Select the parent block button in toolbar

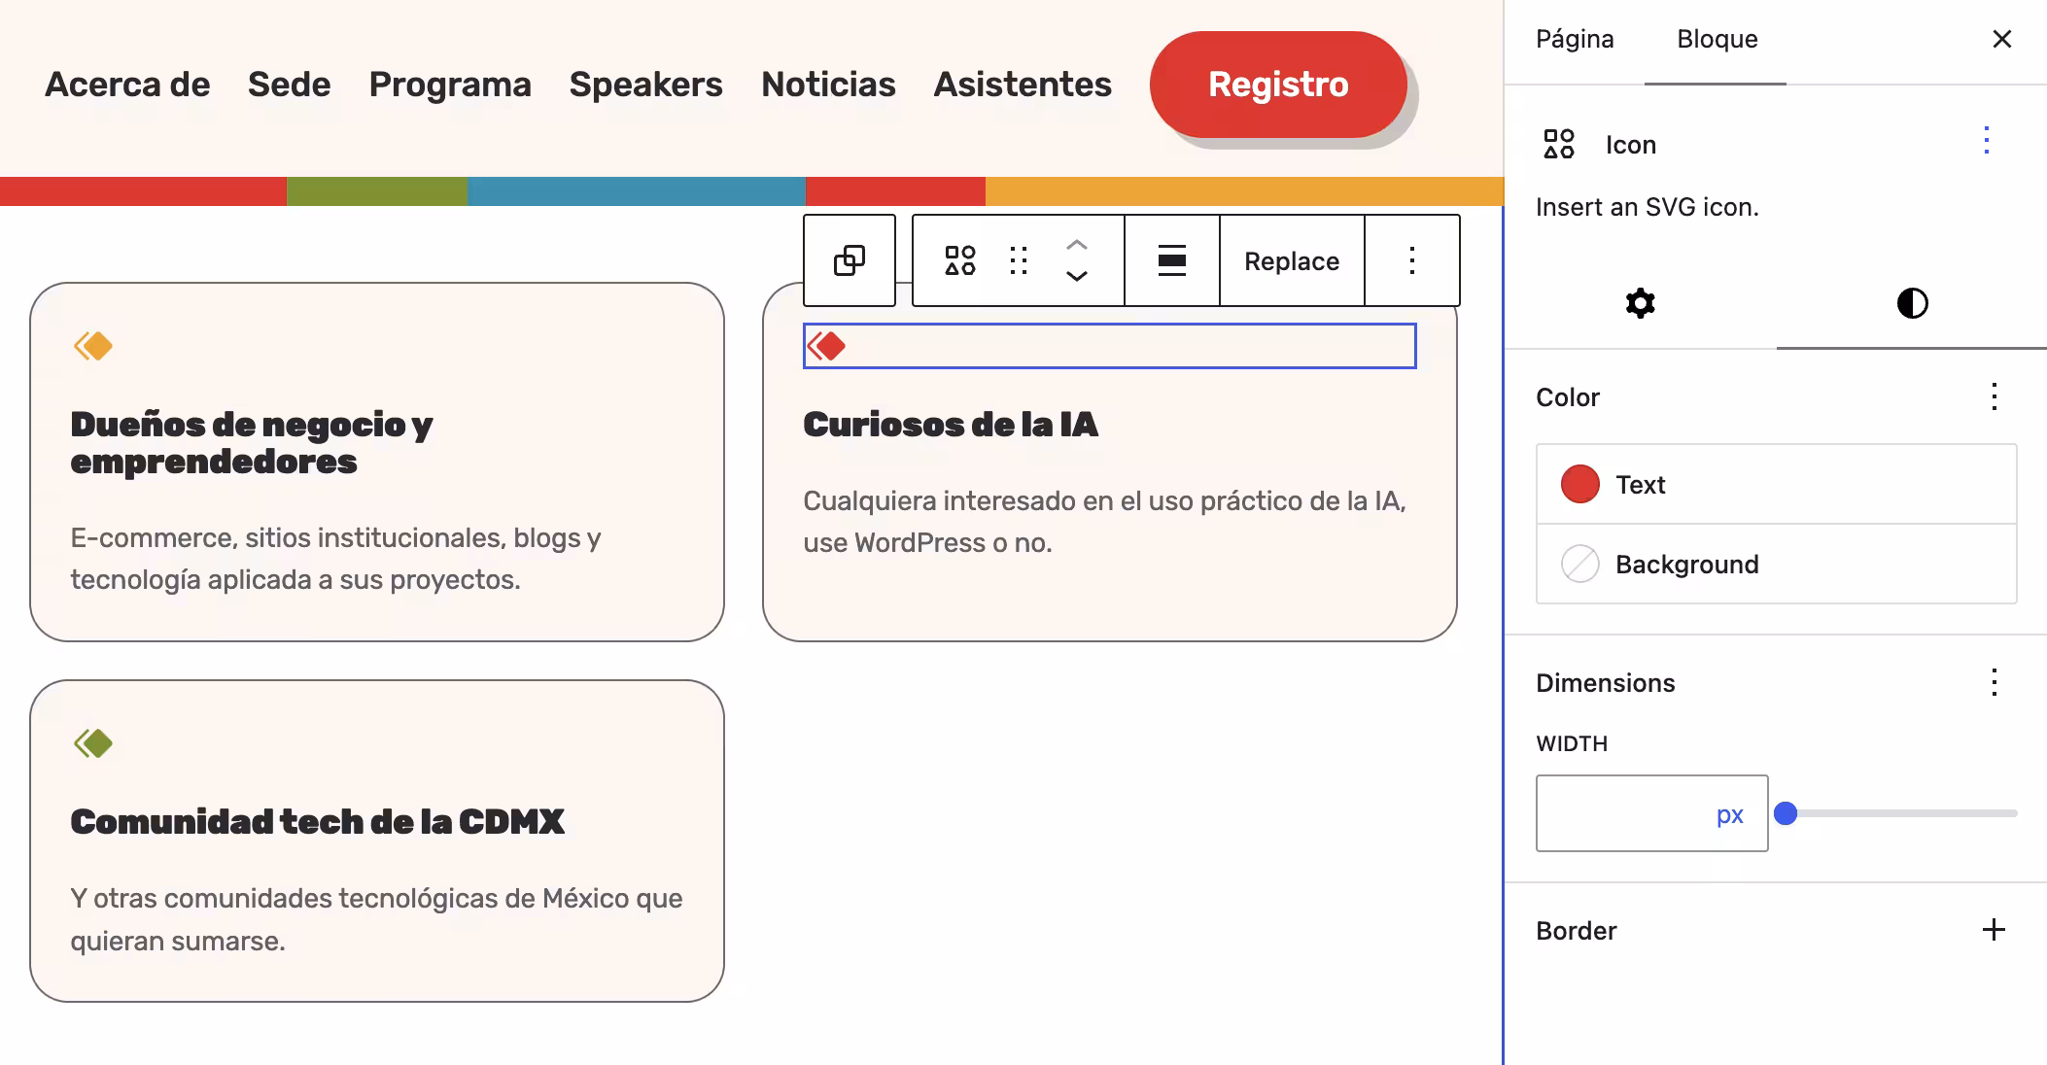point(850,260)
